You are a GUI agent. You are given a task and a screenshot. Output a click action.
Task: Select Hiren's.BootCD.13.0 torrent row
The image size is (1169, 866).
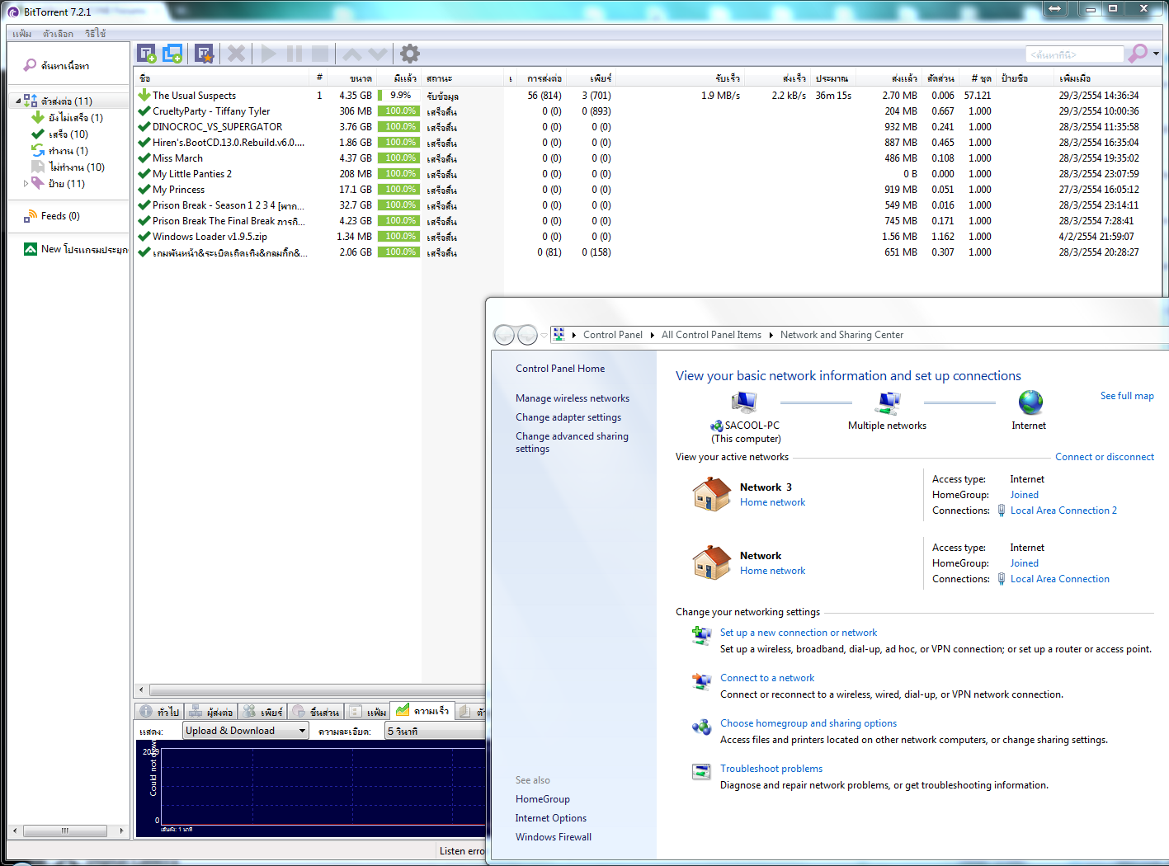(x=648, y=143)
